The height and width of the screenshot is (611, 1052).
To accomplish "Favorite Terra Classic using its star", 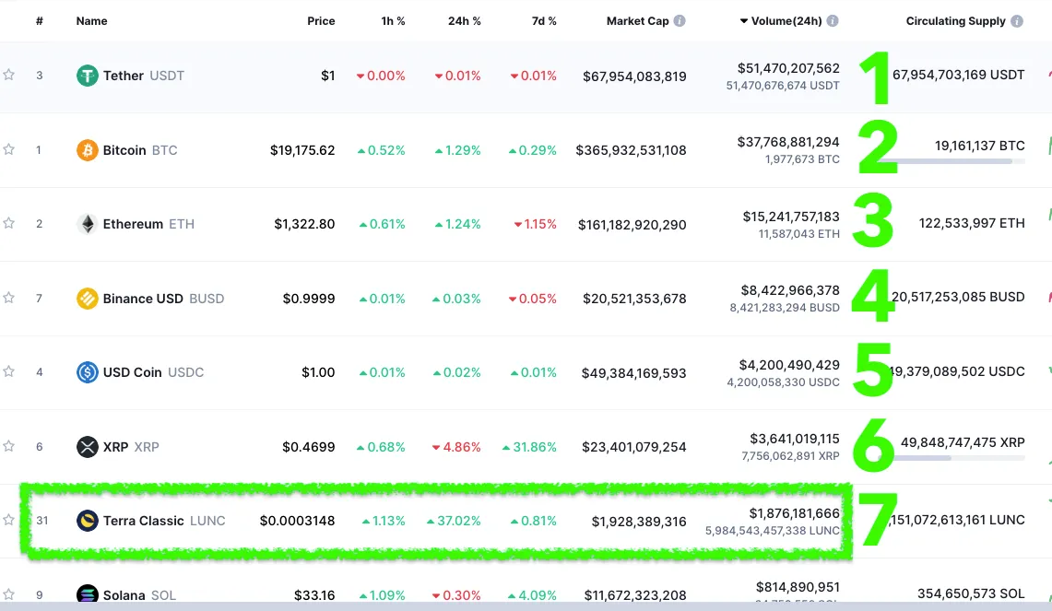I will 8,519.
